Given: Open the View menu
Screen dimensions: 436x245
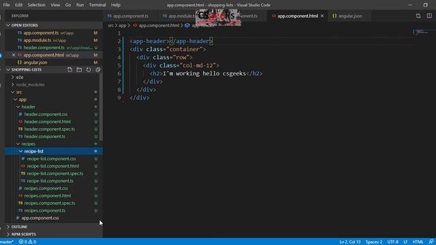Looking at the screenshot, I should point(55,5).
